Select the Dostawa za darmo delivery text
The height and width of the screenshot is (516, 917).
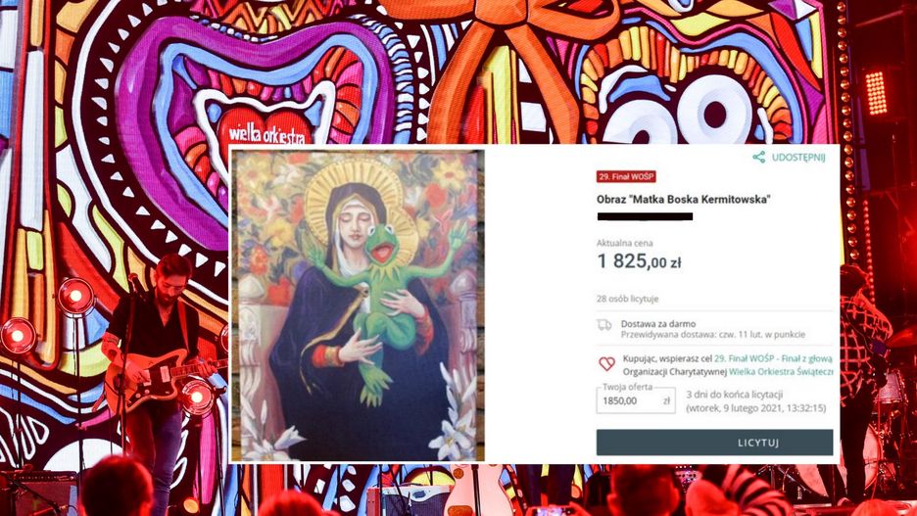tap(658, 323)
